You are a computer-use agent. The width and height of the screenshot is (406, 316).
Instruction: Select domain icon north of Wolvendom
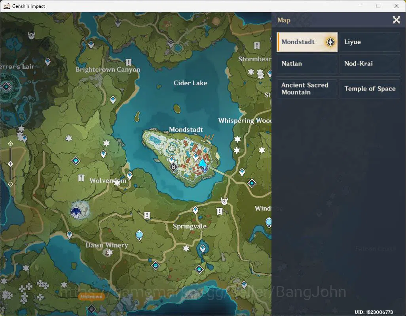(76, 161)
